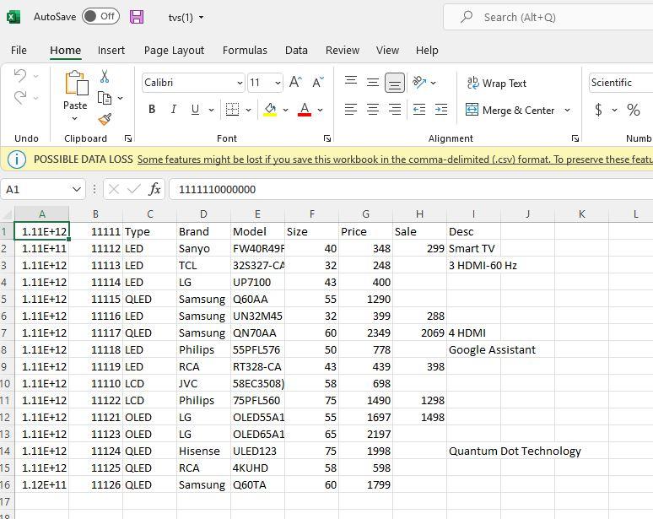653x519 pixels.
Task: Click the Search (Alt+Q) box
Action: point(548,17)
